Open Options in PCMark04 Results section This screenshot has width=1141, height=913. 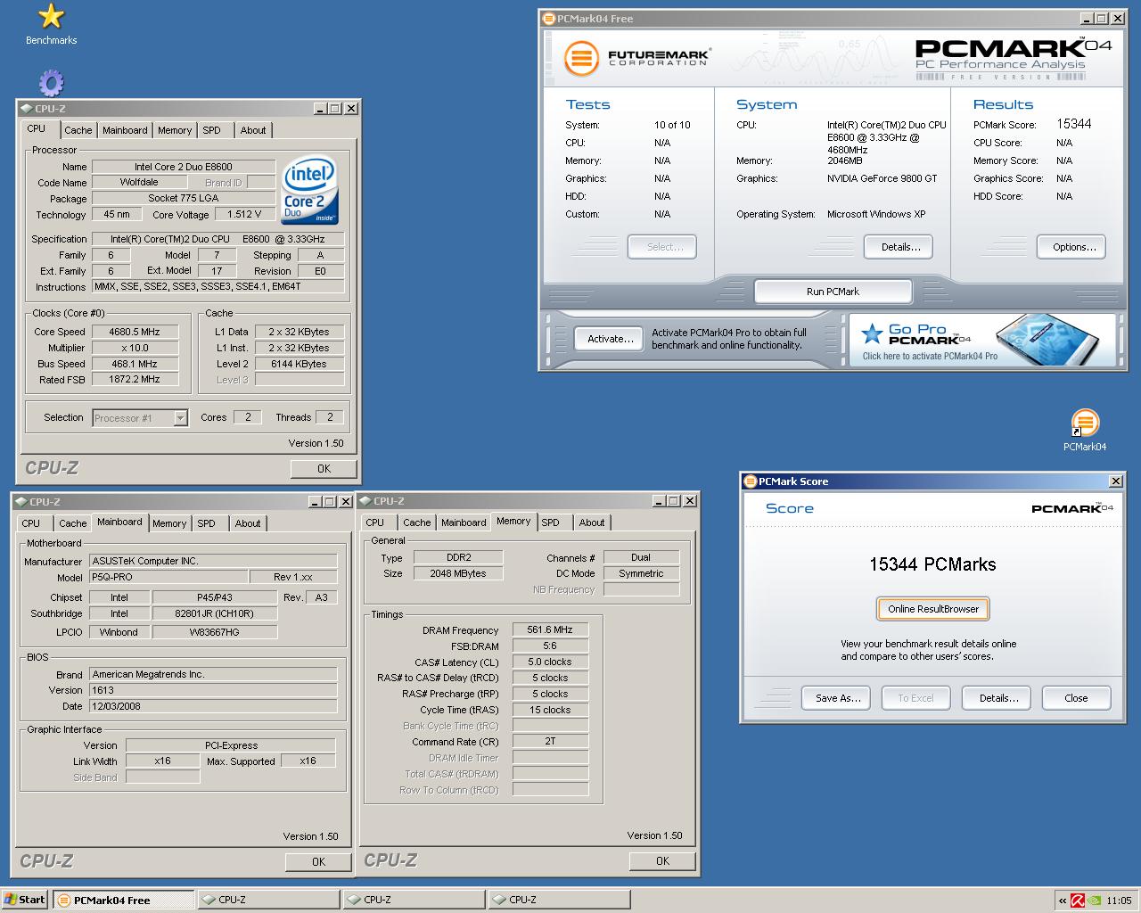(x=1073, y=247)
